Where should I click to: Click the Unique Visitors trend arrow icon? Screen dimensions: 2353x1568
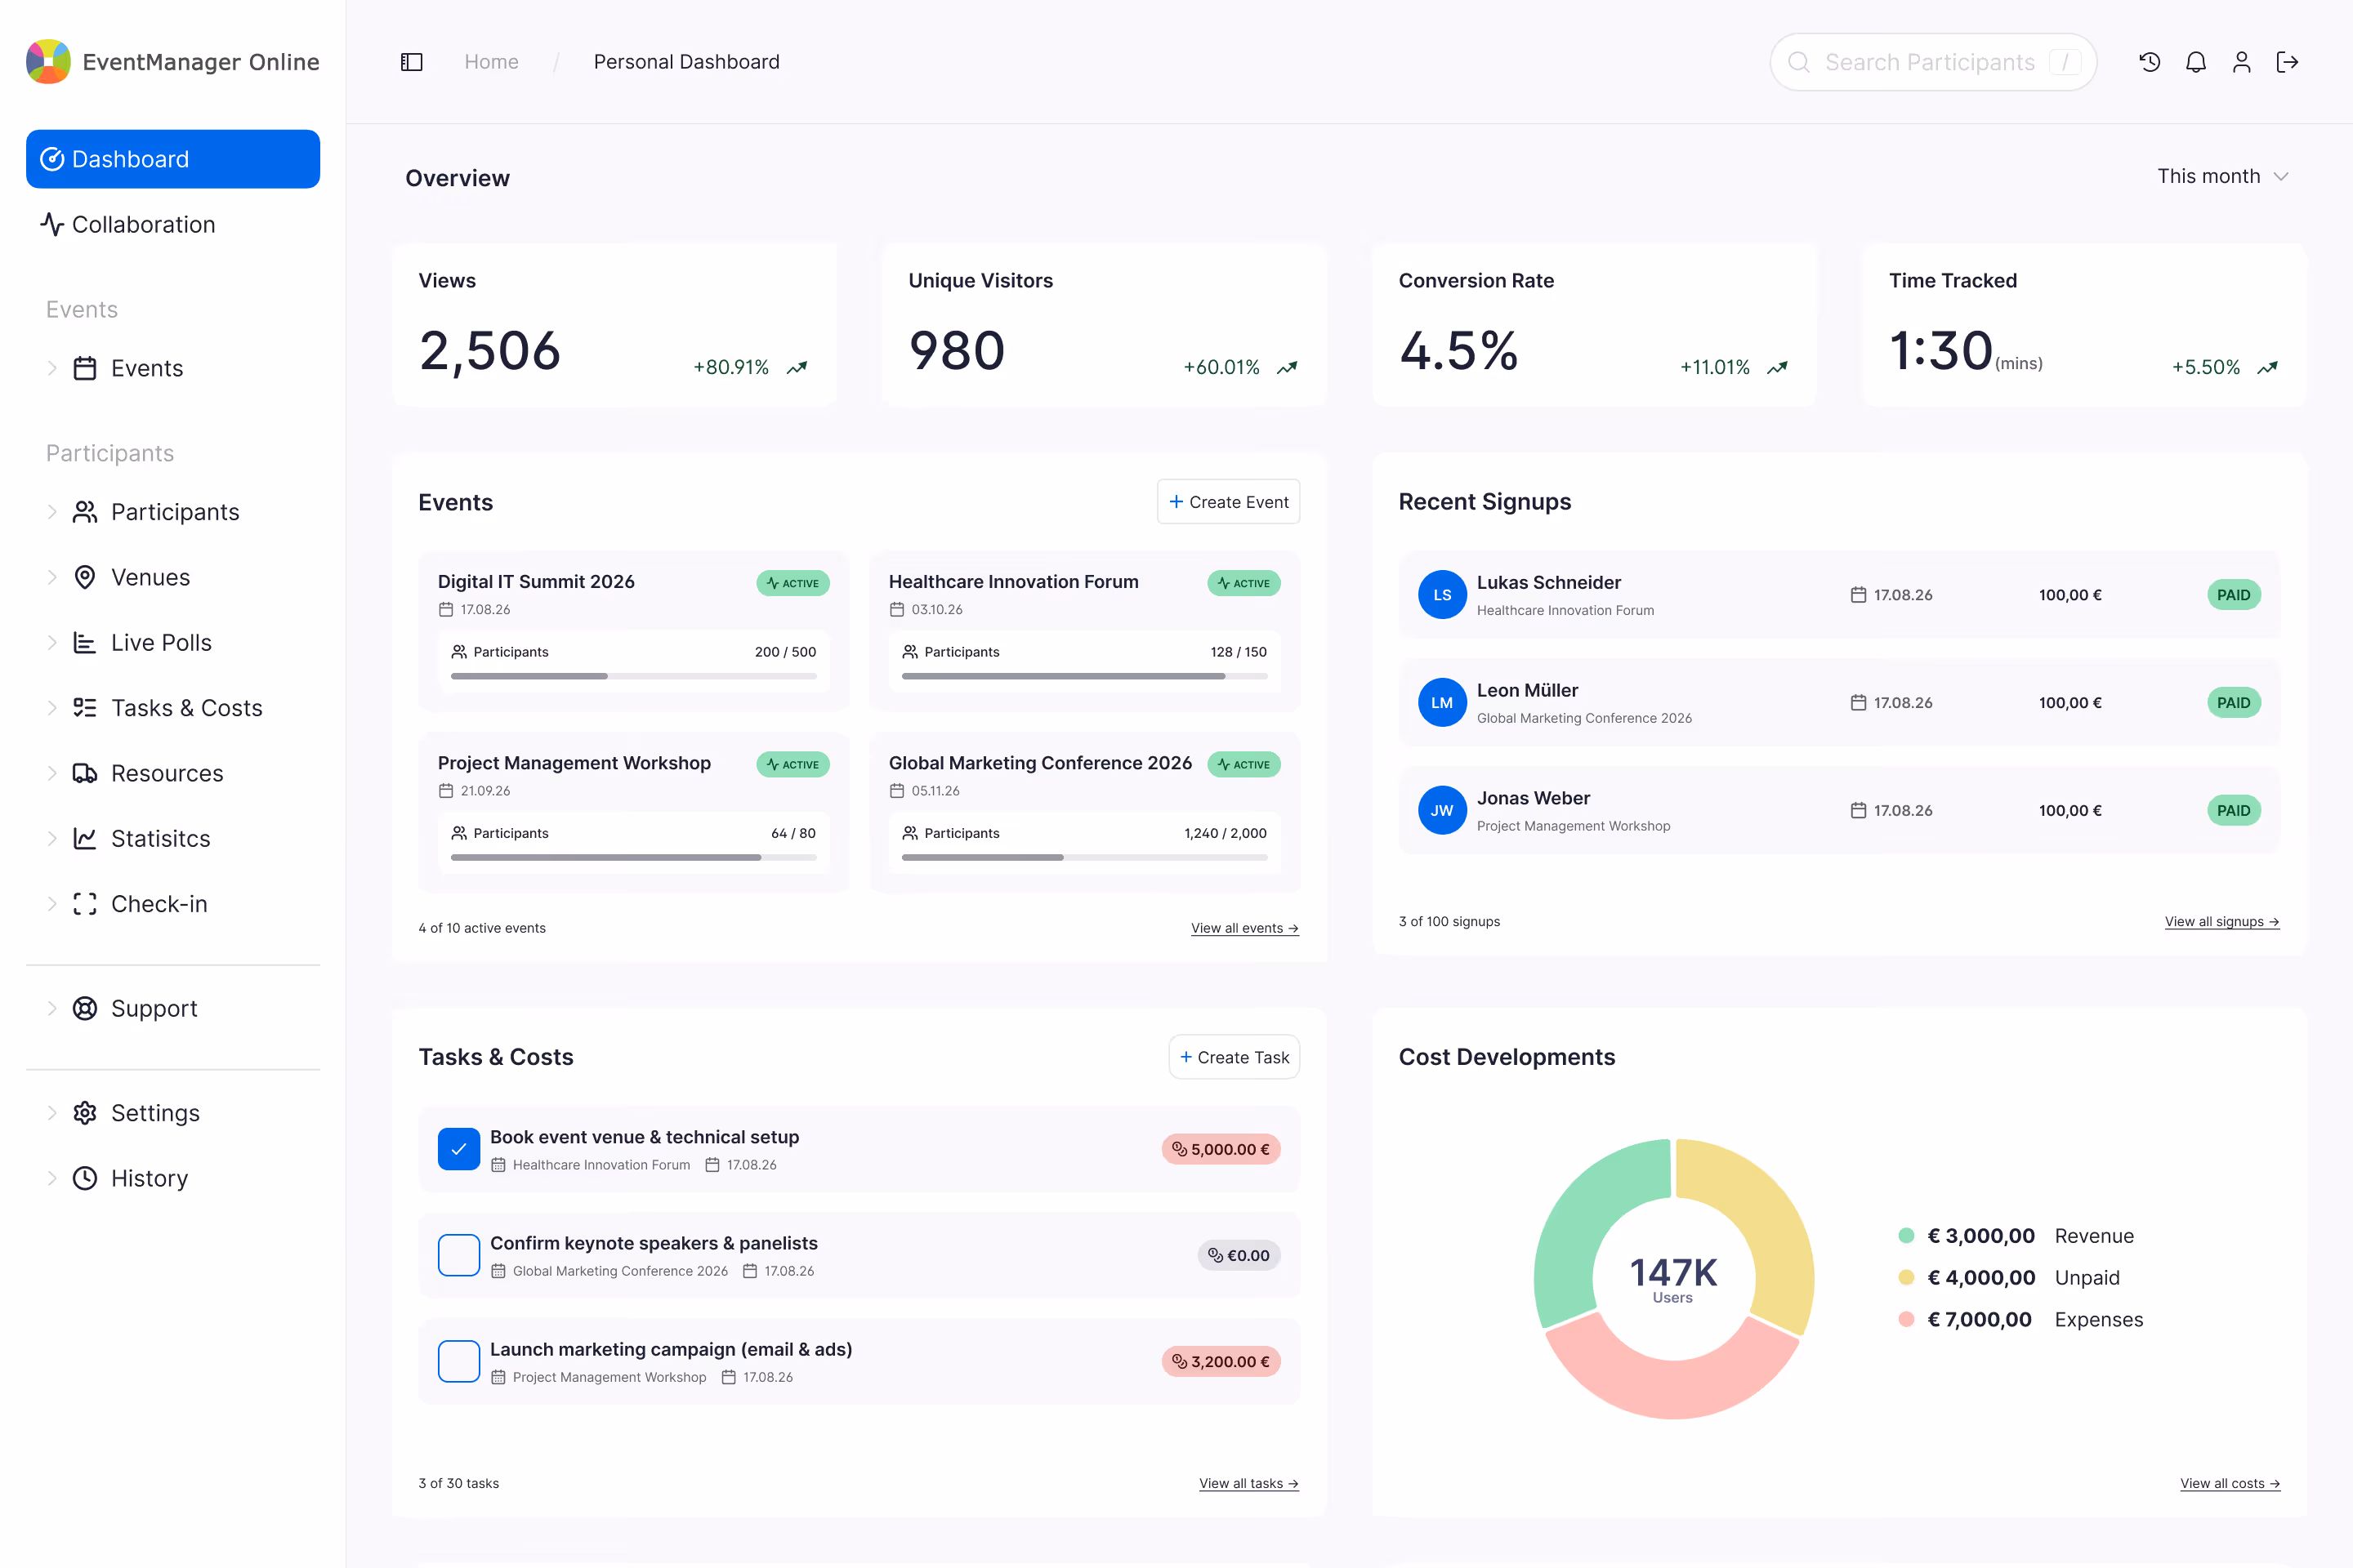click(x=1288, y=368)
